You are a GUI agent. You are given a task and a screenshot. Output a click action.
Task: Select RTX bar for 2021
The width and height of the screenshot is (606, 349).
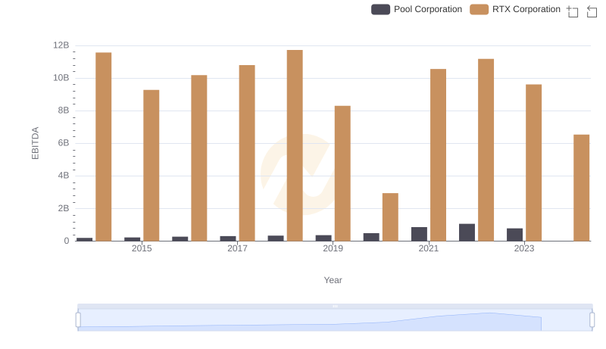439,154
